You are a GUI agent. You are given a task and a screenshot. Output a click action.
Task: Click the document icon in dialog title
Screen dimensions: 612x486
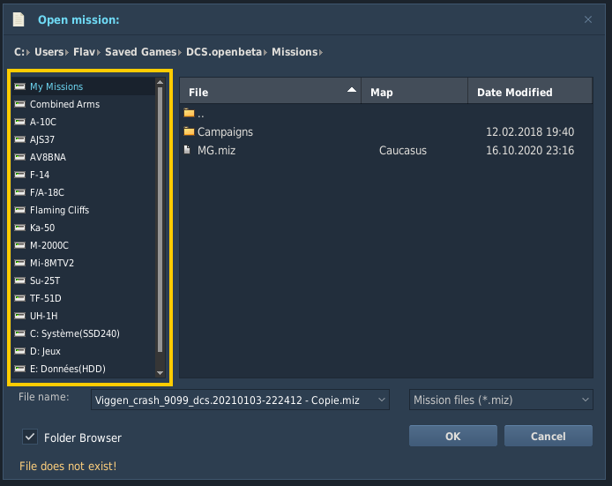(x=19, y=19)
